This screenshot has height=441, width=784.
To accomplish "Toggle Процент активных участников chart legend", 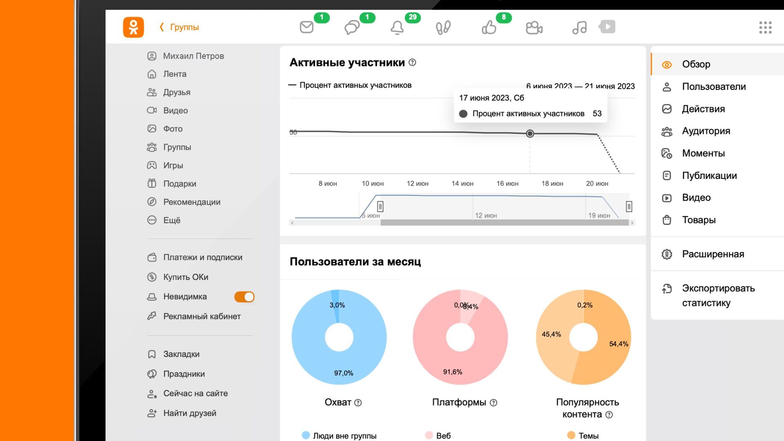I will tap(350, 85).
